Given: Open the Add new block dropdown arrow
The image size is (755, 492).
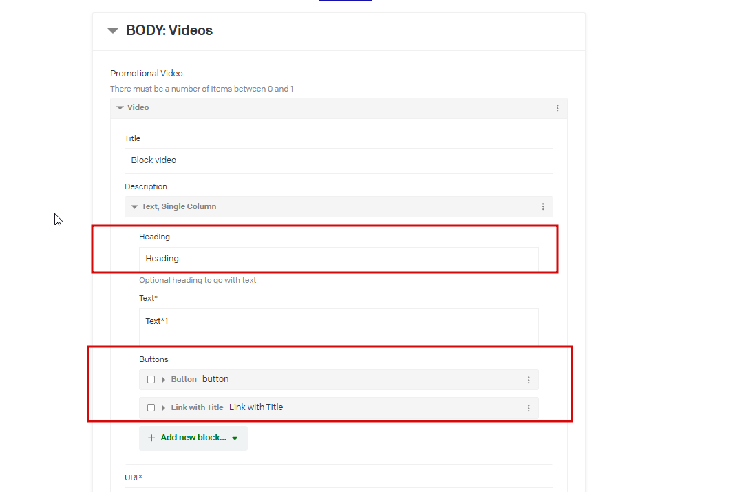Looking at the screenshot, I should tap(235, 438).
